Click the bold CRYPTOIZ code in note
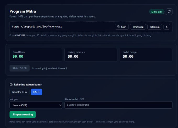This screenshot has height=128, width=178. pos(20,35)
